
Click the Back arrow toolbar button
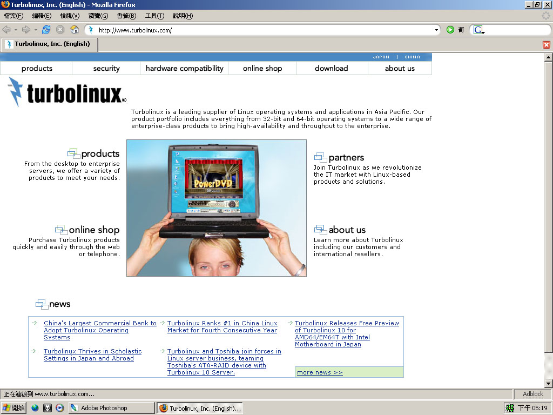6,30
